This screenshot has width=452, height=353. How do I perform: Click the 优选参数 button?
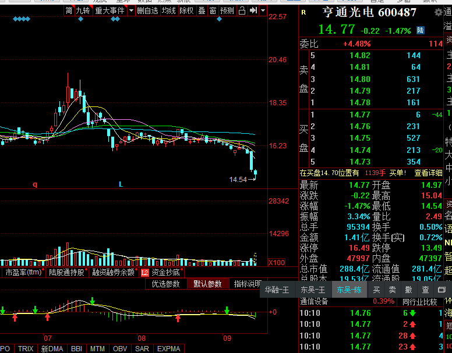pos(166,284)
